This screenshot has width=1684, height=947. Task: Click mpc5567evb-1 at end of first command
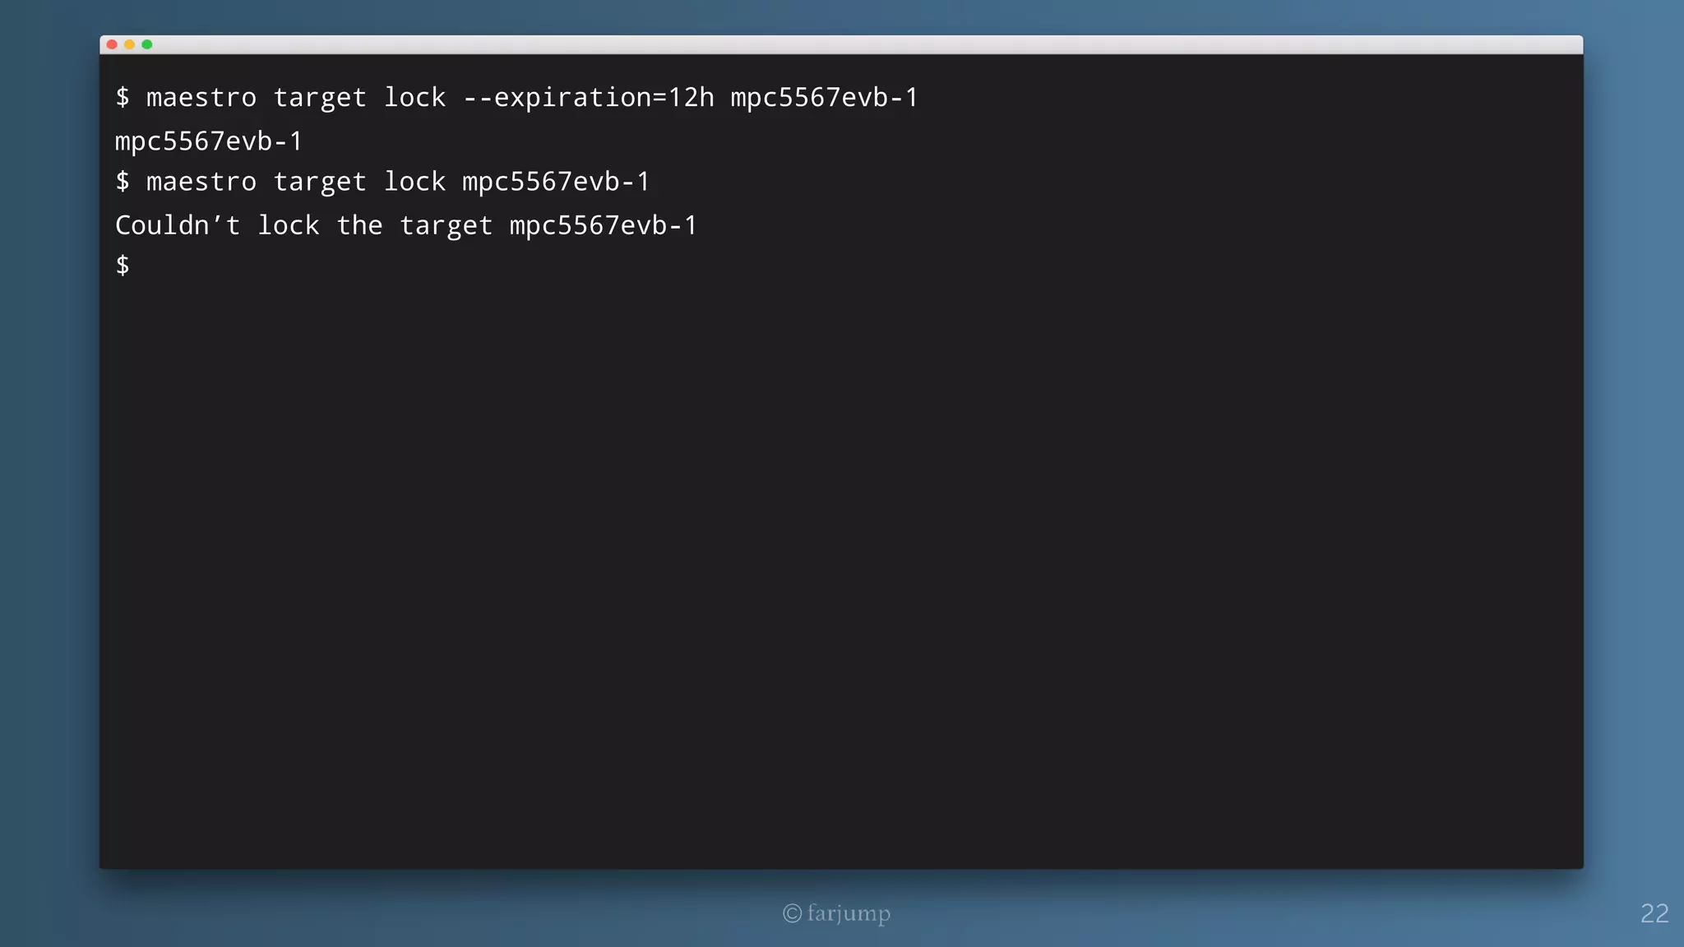pos(824,99)
